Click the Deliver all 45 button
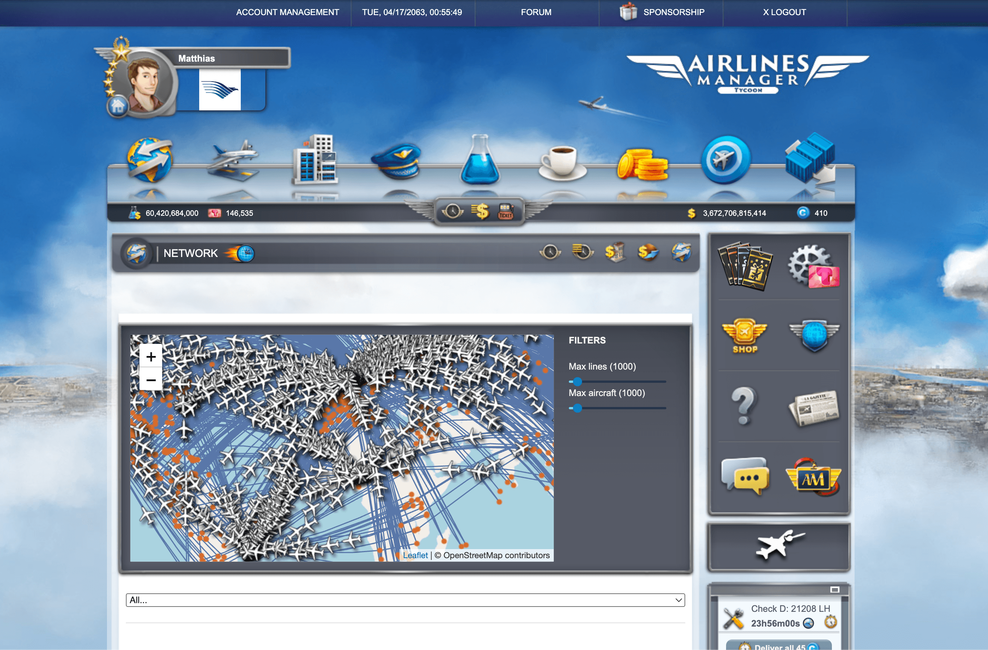Viewport: 988px width, 650px height. click(x=779, y=645)
